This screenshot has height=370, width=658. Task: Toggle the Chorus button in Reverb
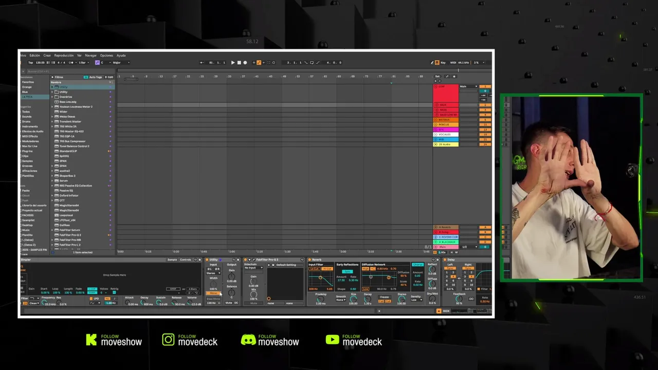click(417, 265)
